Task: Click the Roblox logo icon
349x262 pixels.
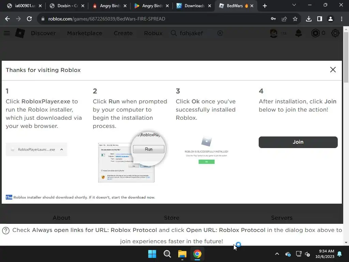Action: click(x=20, y=33)
